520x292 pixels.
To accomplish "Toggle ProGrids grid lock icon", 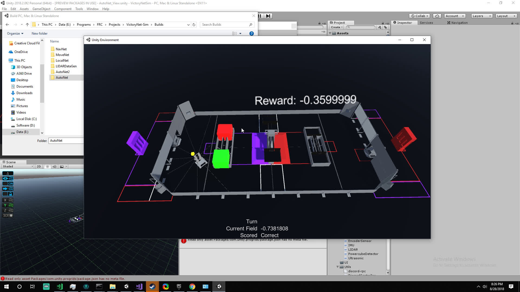I will pos(8,194).
